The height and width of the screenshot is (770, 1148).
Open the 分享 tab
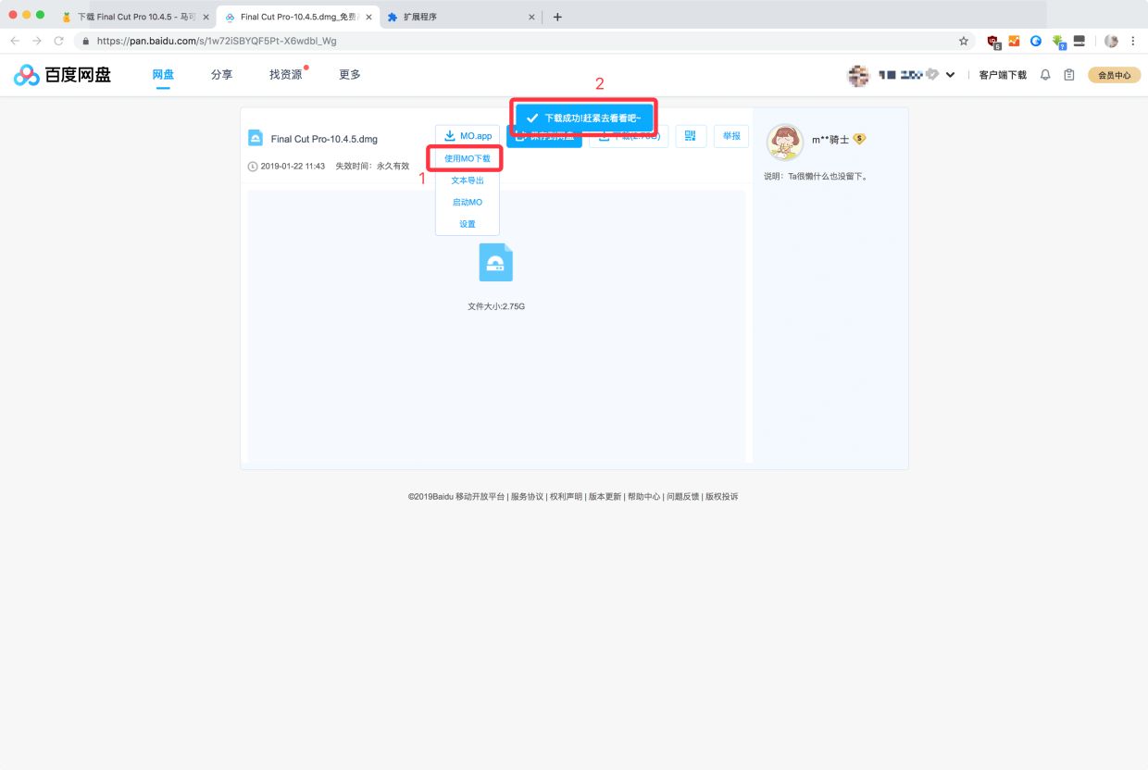(221, 75)
